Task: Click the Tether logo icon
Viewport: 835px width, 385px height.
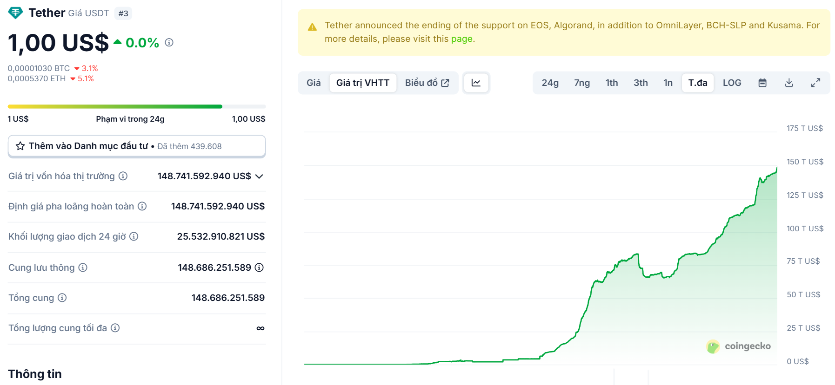Action: click(15, 13)
